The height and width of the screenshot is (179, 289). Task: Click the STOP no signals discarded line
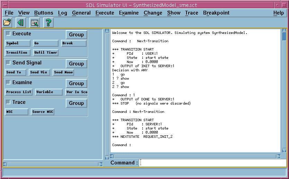coord(152,104)
